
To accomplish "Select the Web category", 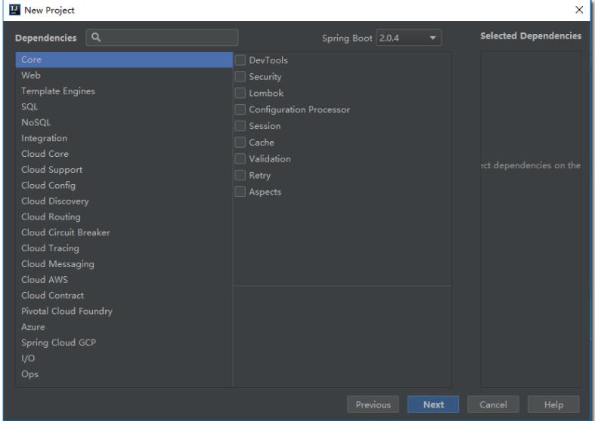I will 124,75.
